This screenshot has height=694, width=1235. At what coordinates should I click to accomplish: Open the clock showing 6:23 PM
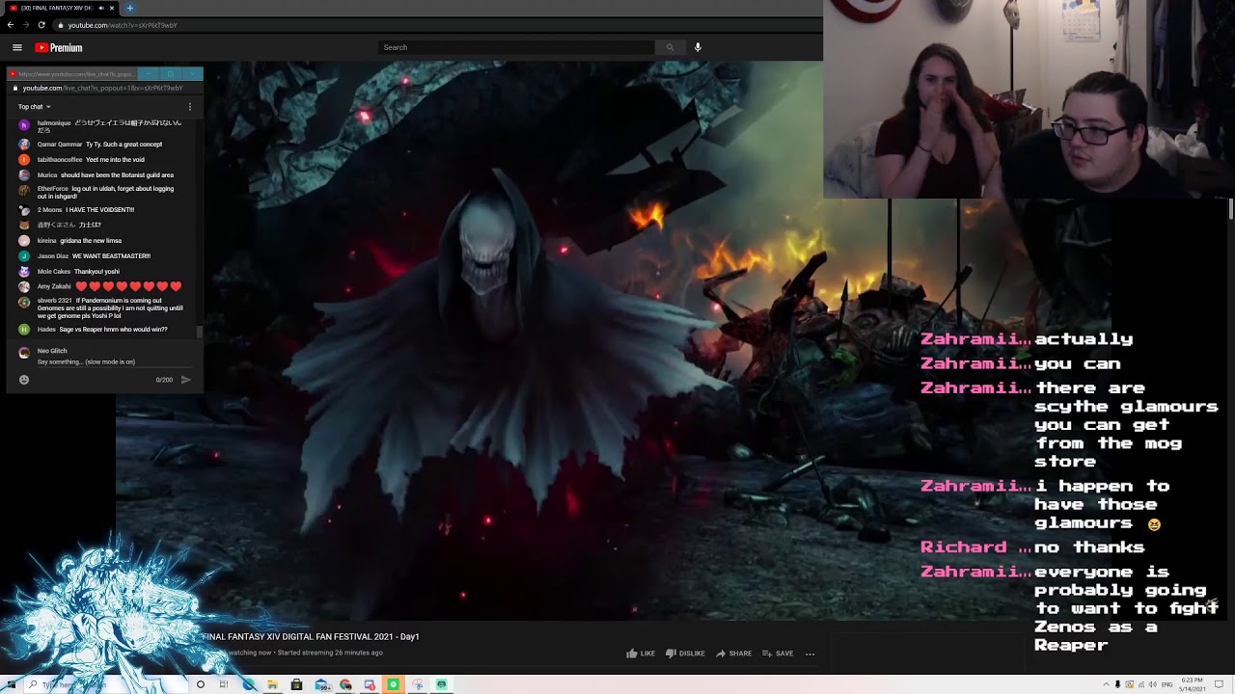[x=1192, y=684]
